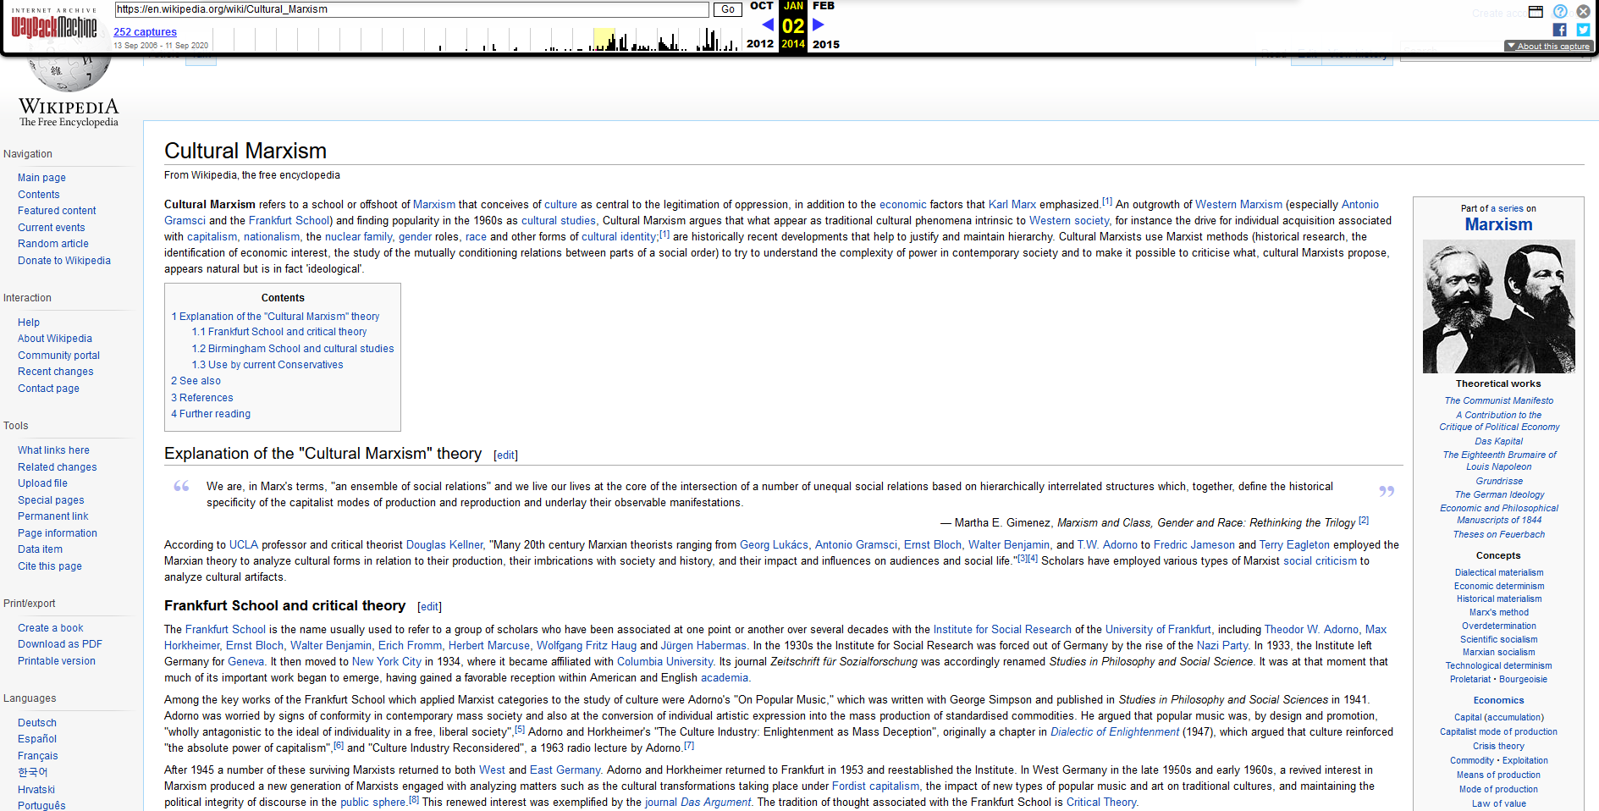Screen dimensions: 1599x811
Task: Select OCT month in Wayback timeline
Action: [x=761, y=6]
